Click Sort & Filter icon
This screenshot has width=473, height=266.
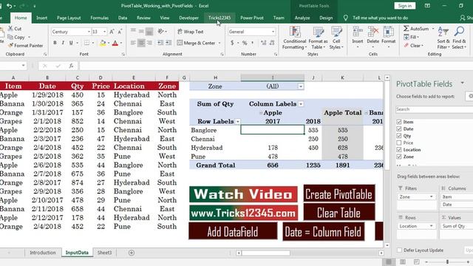point(443,32)
